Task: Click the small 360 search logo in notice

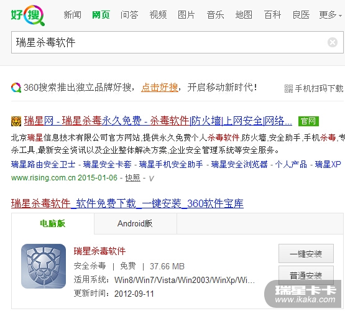Action: click(x=16, y=88)
